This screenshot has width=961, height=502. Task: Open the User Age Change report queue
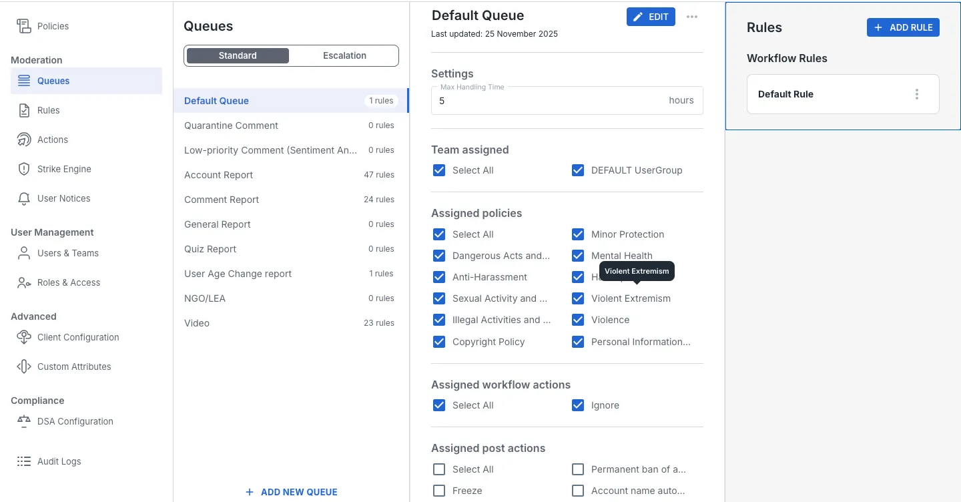291,274
